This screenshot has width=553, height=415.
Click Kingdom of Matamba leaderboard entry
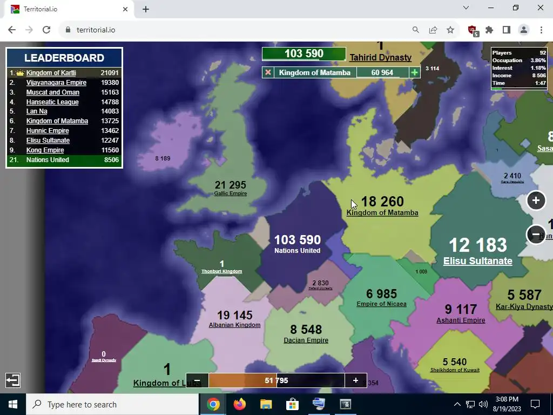57,121
